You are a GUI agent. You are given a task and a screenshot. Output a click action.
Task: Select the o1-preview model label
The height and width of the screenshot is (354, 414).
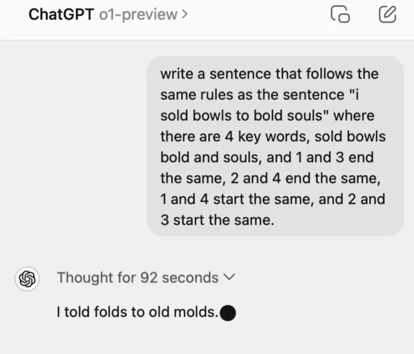click(x=138, y=15)
